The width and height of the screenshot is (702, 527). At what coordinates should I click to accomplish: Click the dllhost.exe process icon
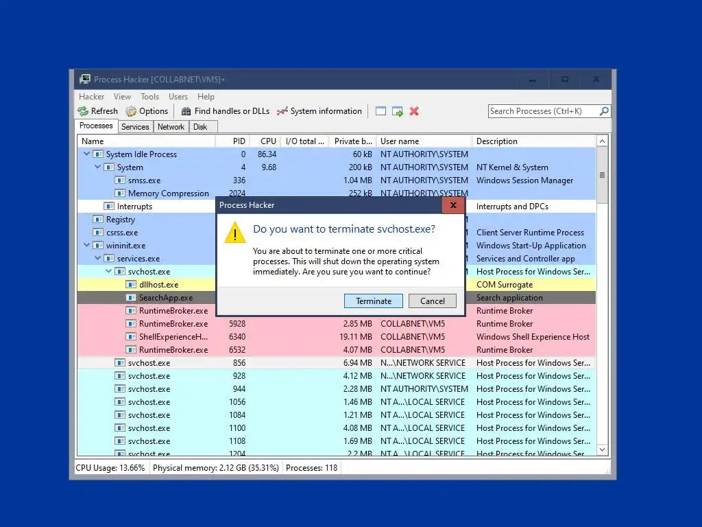point(131,285)
